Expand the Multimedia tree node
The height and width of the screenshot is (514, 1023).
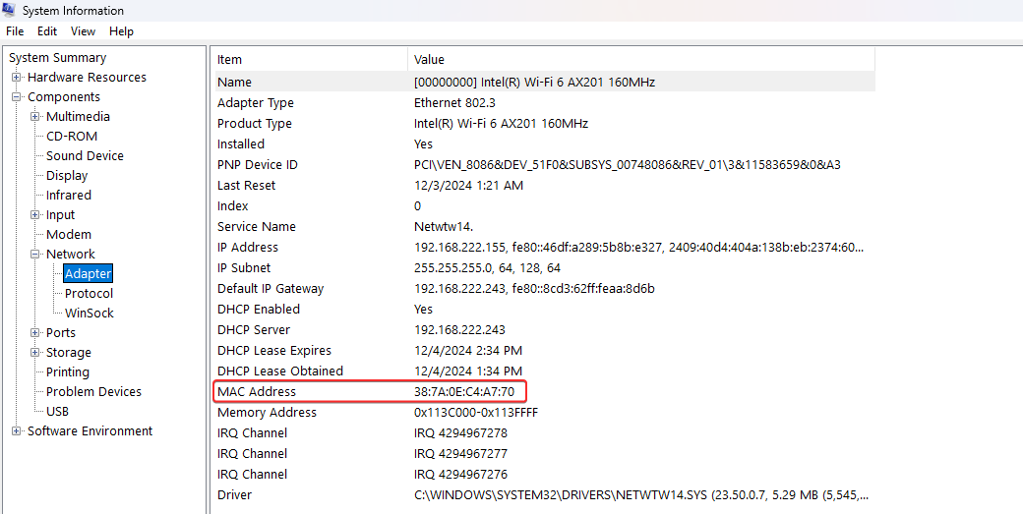tap(35, 117)
